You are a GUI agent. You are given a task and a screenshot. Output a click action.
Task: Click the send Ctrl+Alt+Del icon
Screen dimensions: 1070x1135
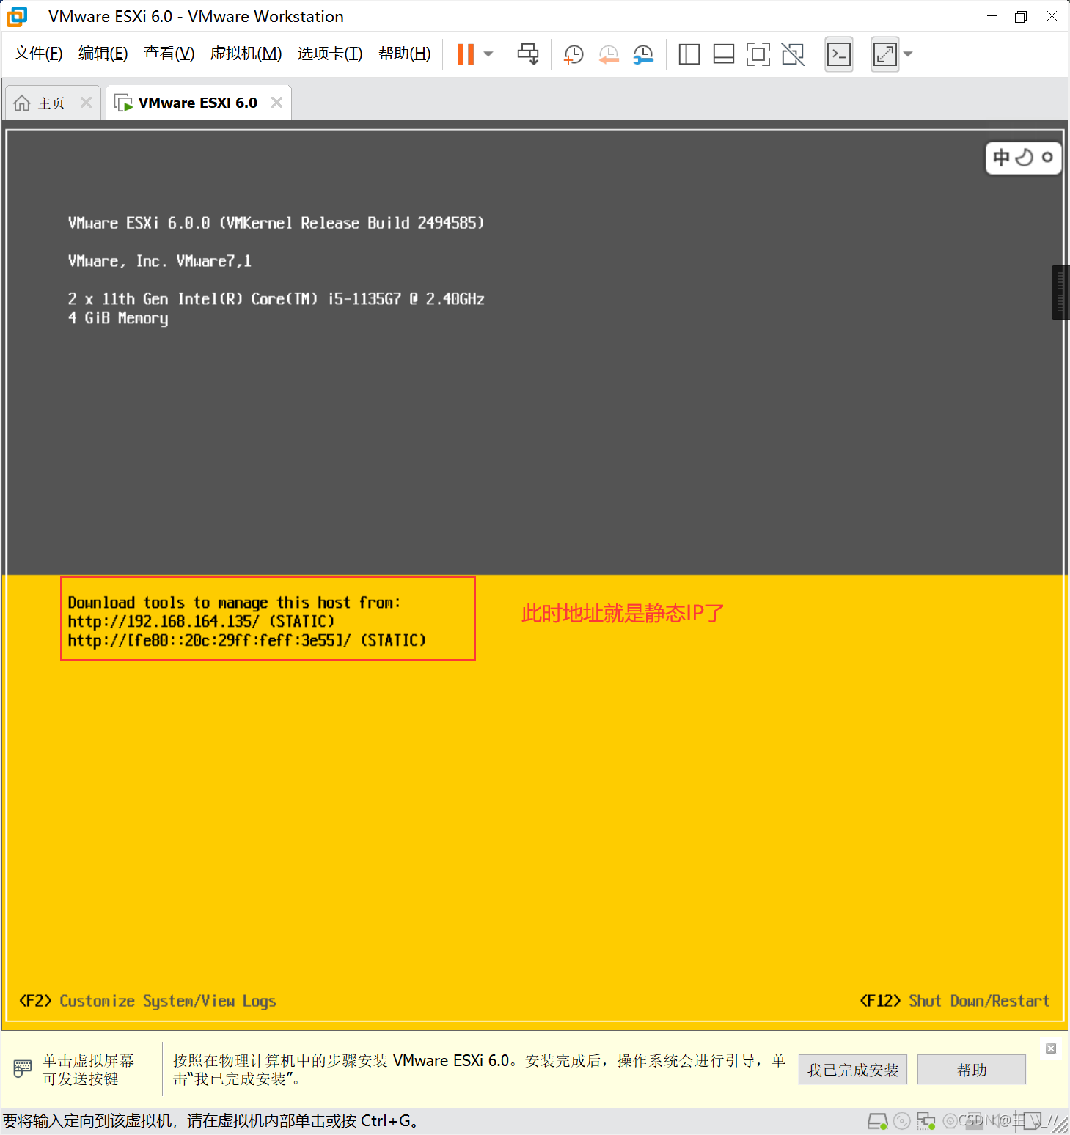tap(528, 54)
